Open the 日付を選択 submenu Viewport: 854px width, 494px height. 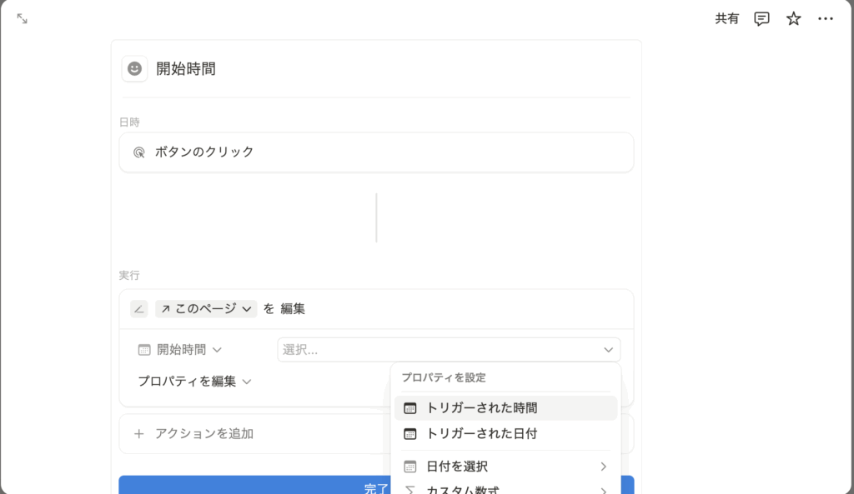(x=505, y=467)
